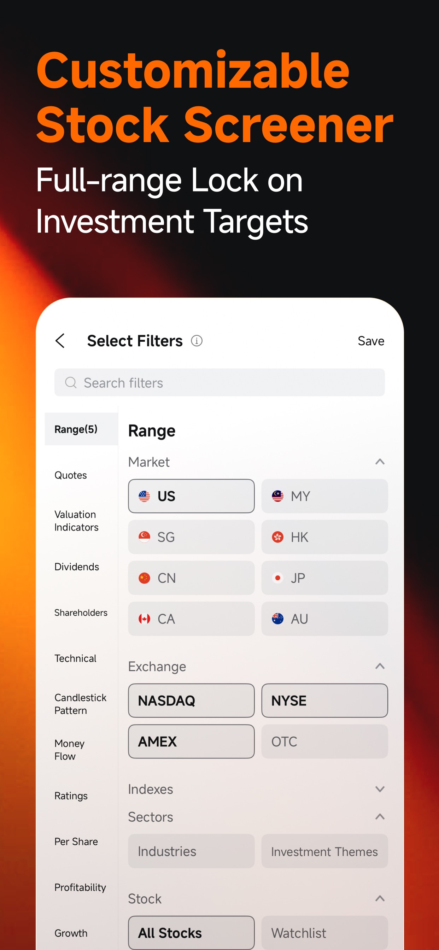Click the Malaysia flag icon
The height and width of the screenshot is (950, 439).
277,496
